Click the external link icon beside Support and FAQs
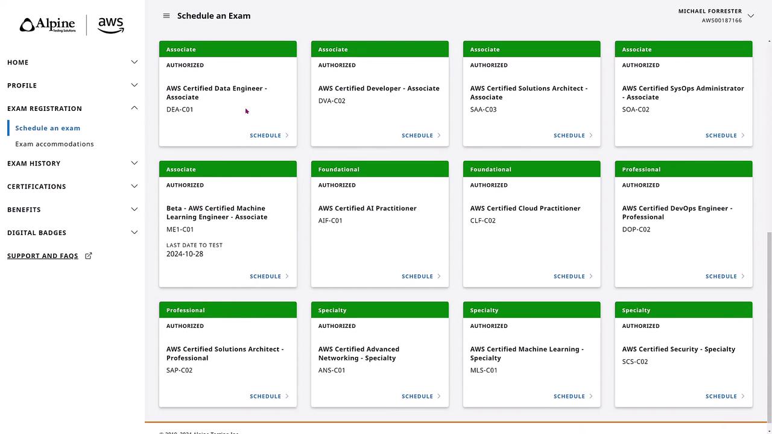Viewport: 772px width, 434px height. 89,256
